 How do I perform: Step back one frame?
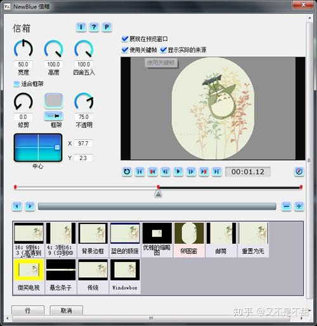[x=165, y=172]
